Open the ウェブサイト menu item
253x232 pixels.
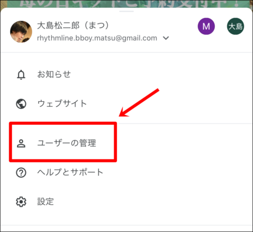coord(126,104)
